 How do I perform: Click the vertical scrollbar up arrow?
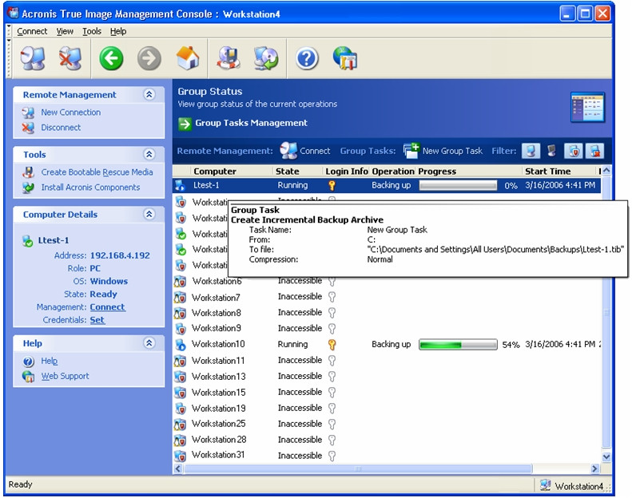click(x=606, y=171)
